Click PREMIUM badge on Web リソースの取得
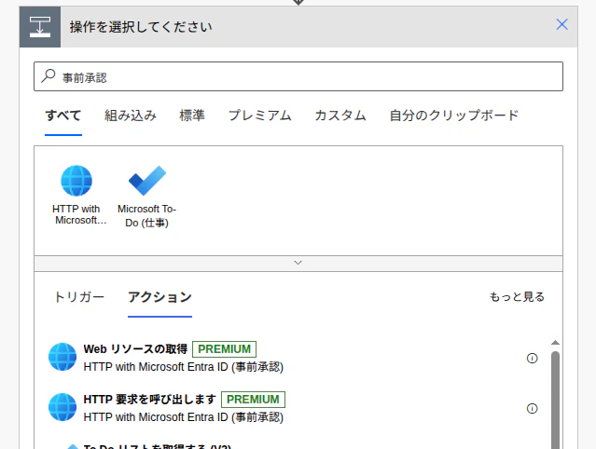The height and width of the screenshot is (449, 596). (x=224, y=349)
